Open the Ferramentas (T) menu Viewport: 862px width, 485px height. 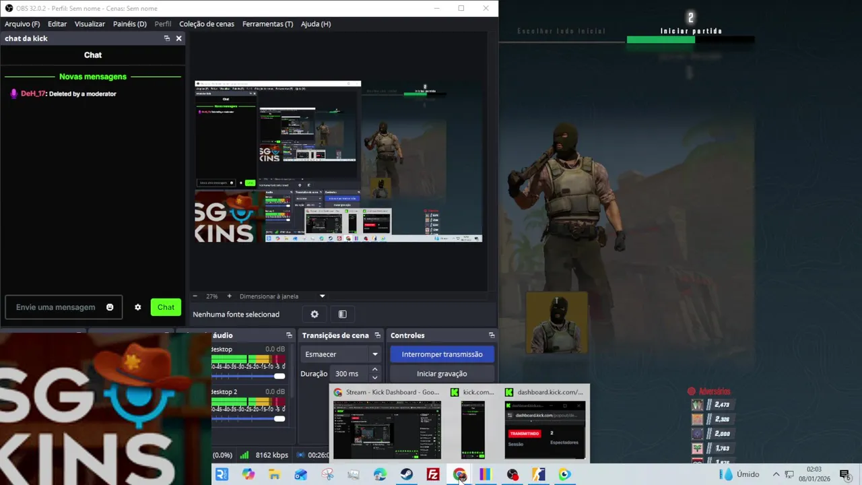click(267, 24)
